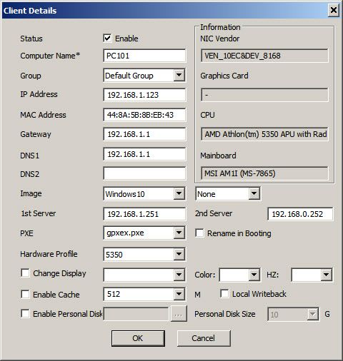Uncheck the Status Enable checkbox
Screen dimensions: 343x361
(107, 39)
